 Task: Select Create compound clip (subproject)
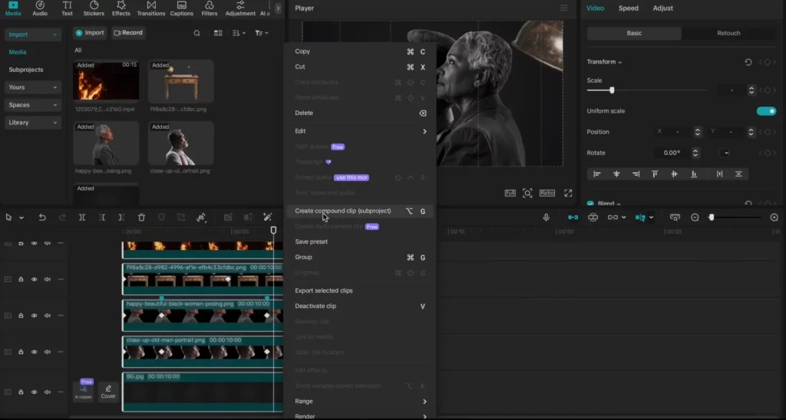[x=360, y=212]
